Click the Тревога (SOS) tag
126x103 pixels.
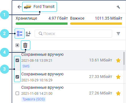point(33,99)
